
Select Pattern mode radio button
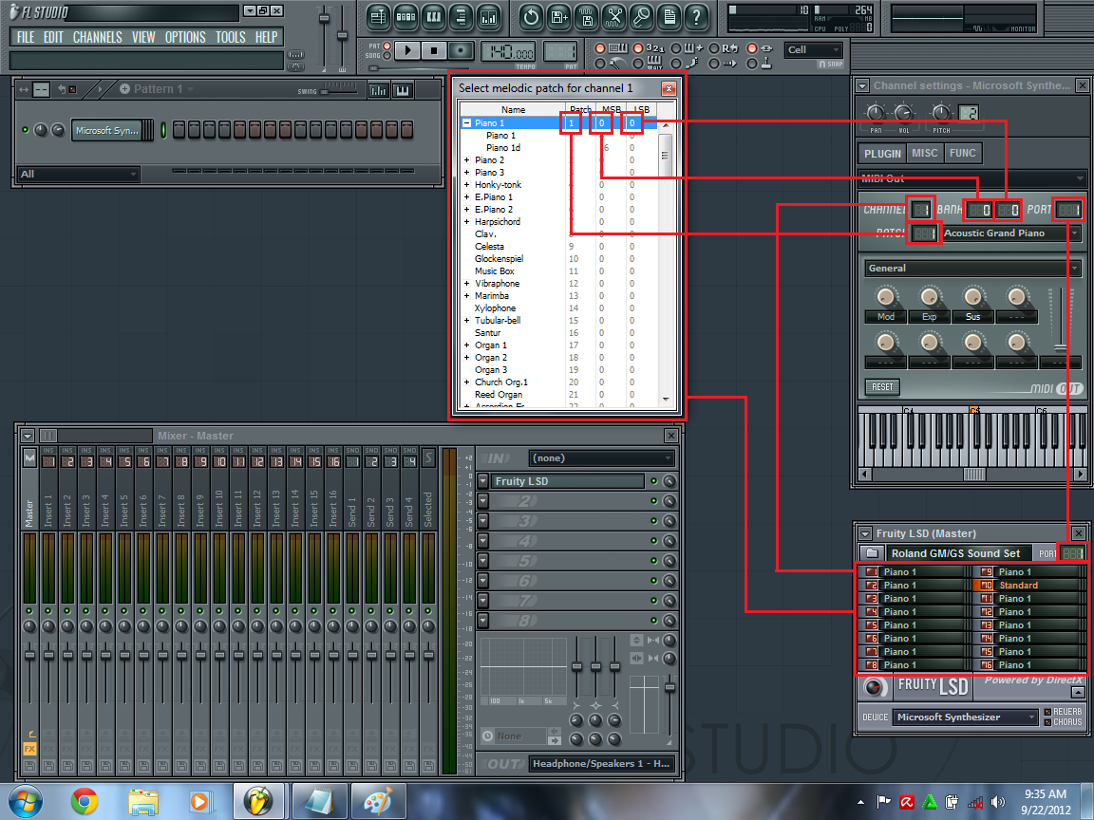click(387, 46)
